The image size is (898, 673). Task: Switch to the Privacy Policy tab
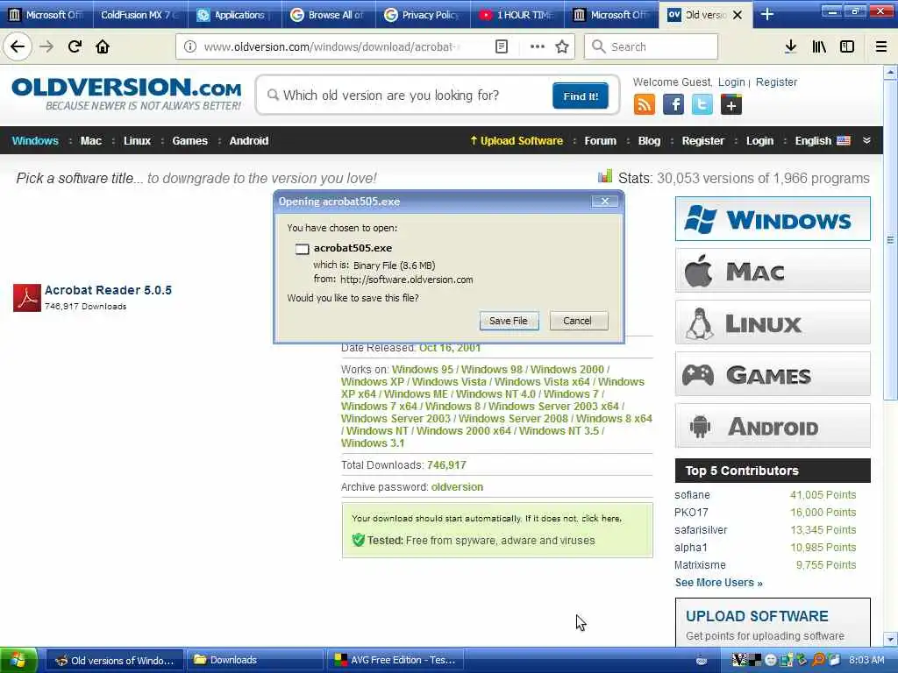pos(424,14)
